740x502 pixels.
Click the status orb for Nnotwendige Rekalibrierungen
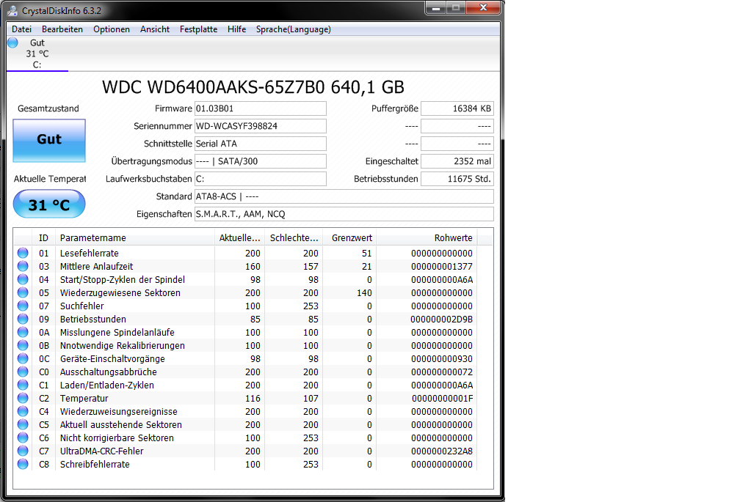(23, 345)
